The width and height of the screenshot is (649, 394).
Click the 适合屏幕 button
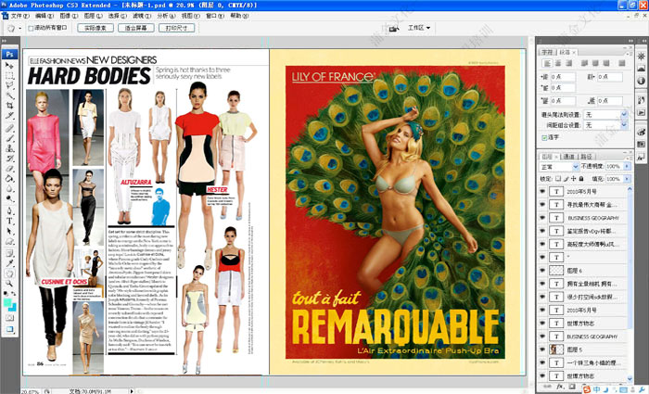135,28
